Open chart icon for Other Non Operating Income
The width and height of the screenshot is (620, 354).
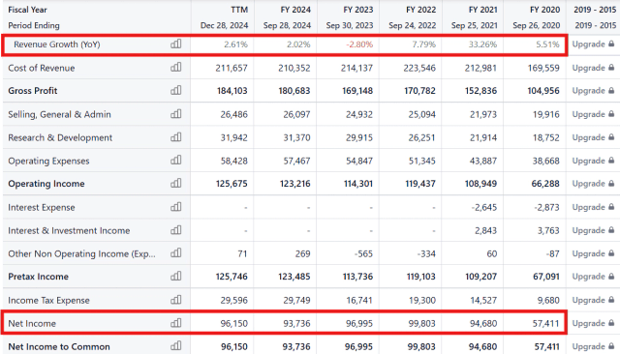pos(176,253)
